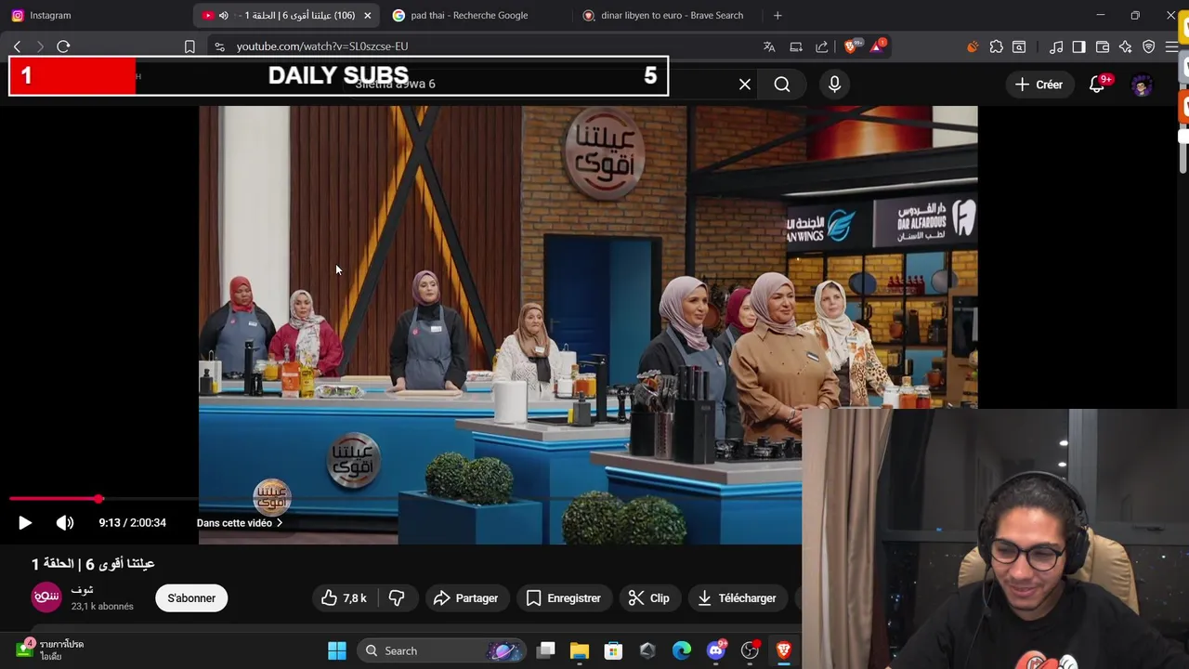Viewport: 1189px width, 669px height.
Task: Create a Clip with the scissors button
Action: tap(649, 598)
